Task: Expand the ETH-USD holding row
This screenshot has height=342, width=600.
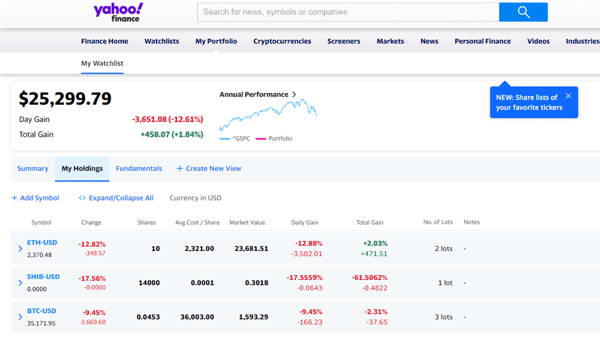Action: click(x=21, y=248)
